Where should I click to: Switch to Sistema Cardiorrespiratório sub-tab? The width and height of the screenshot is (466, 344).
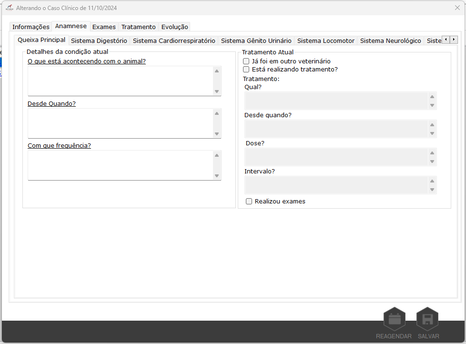coord(174,40)
